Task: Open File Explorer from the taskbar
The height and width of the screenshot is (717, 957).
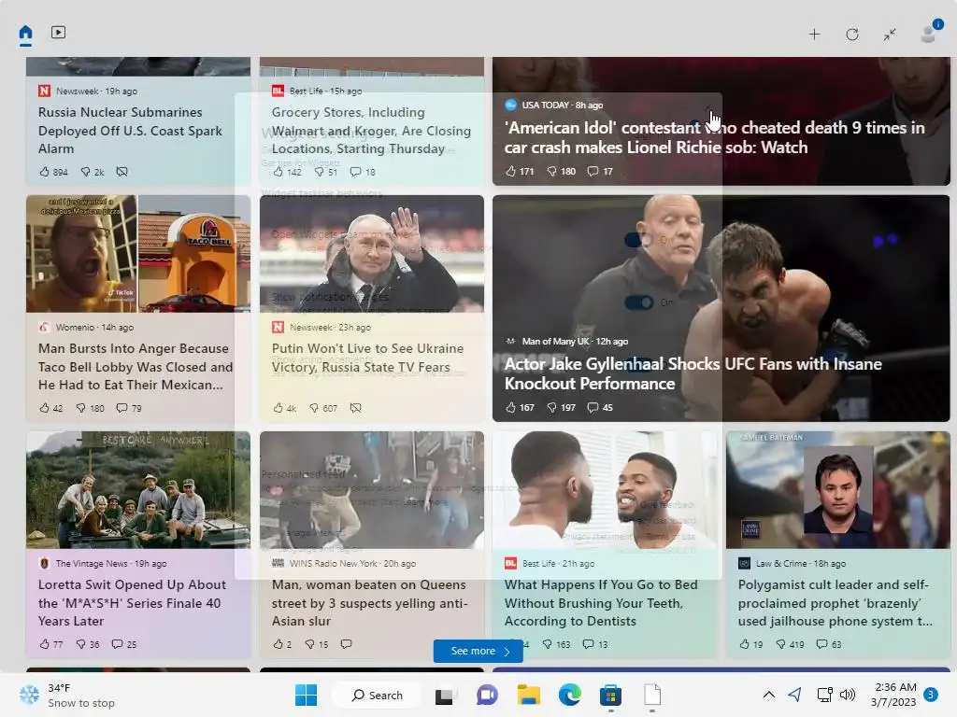Action: (x=529, y=695)
